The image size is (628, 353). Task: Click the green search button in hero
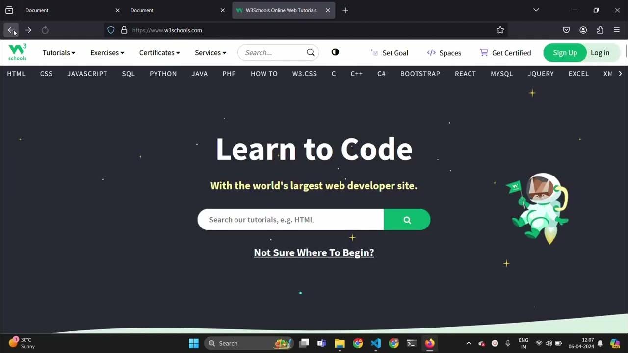(x=407, y=220)
